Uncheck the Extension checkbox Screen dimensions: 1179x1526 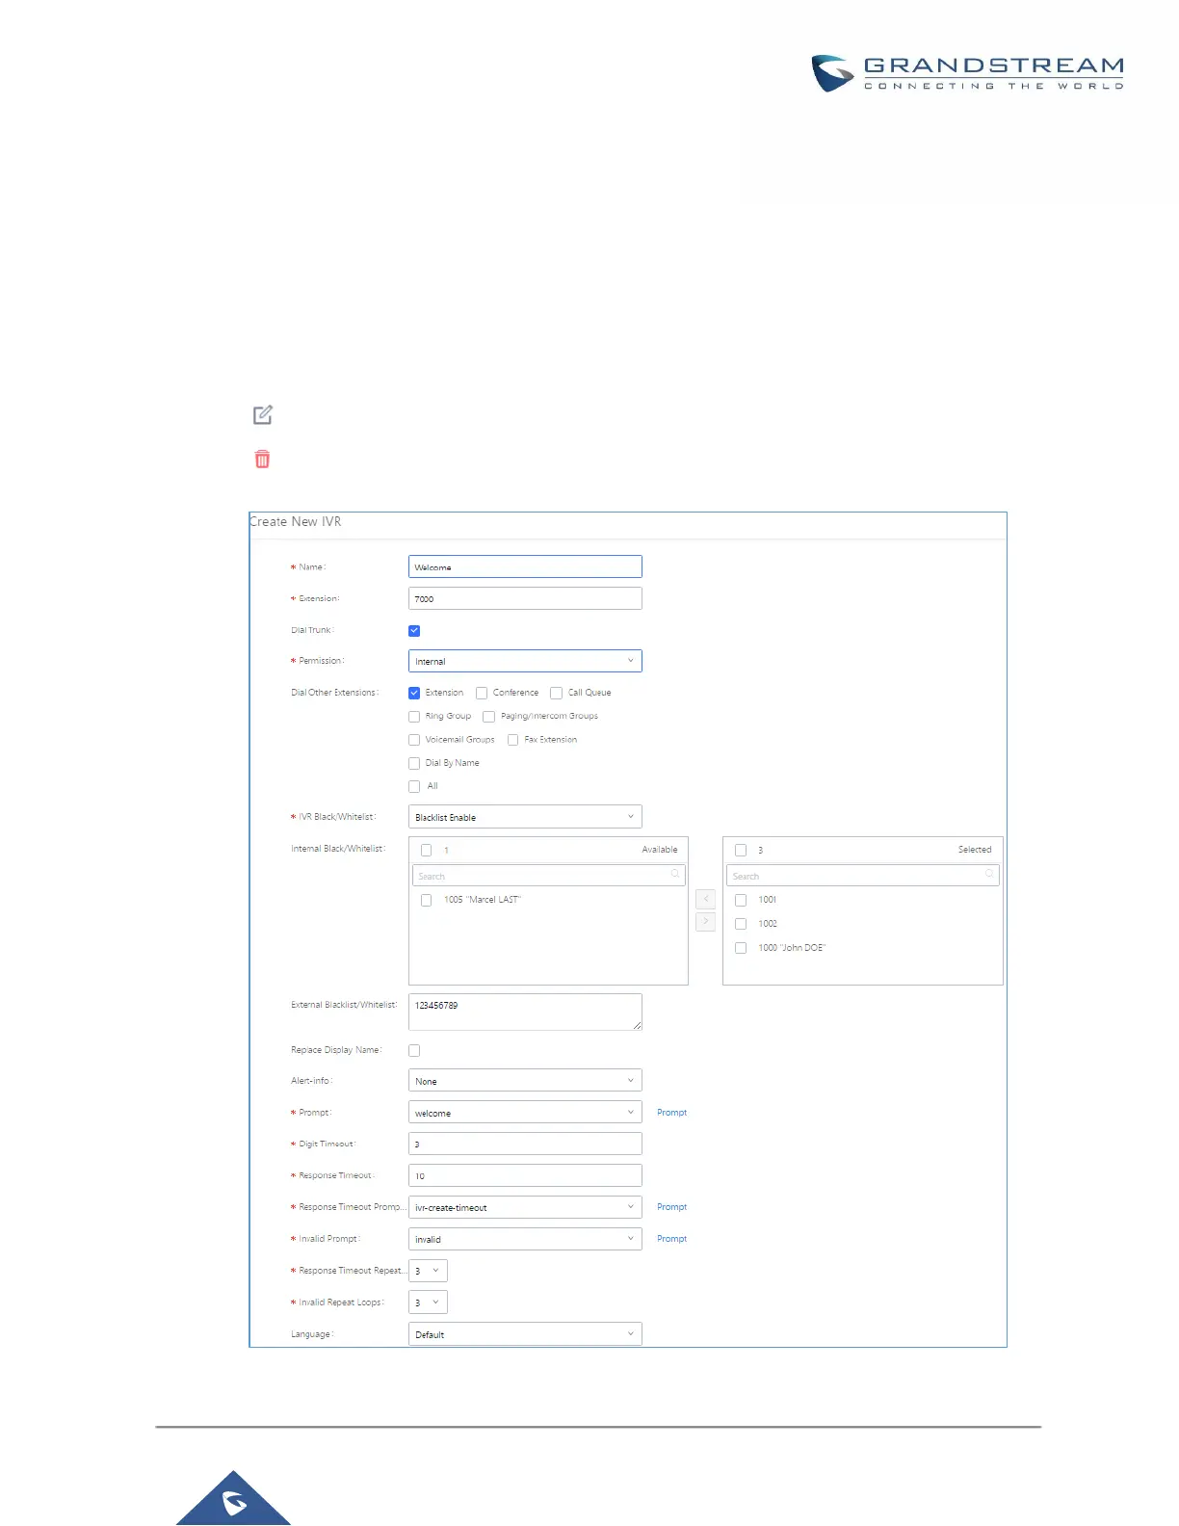pos(414,693)
